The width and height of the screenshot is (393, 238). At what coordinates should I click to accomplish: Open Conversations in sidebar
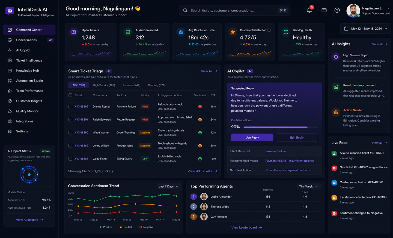tap(29, 40)
